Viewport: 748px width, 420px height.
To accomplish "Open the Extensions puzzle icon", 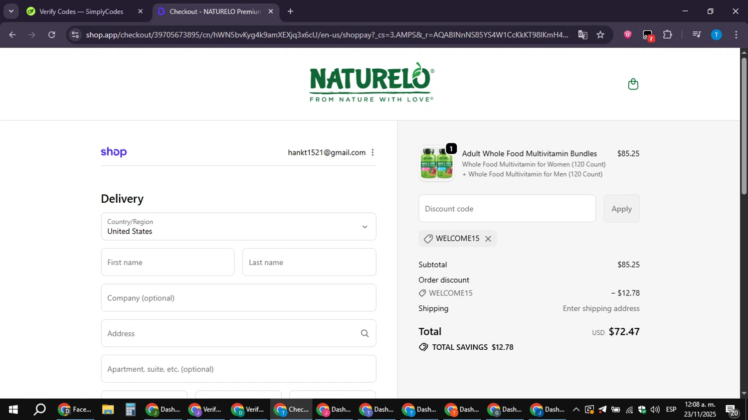I will click(667, 35).
